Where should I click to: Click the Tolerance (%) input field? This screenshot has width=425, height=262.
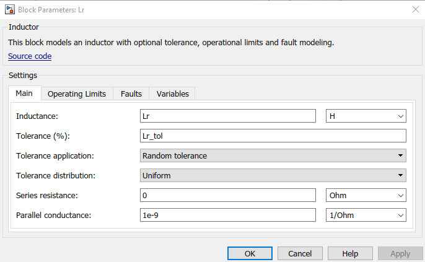point(273,136)
